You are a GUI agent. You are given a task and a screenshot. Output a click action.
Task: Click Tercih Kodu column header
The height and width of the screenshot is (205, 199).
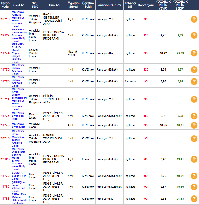[x=5, y=5]
